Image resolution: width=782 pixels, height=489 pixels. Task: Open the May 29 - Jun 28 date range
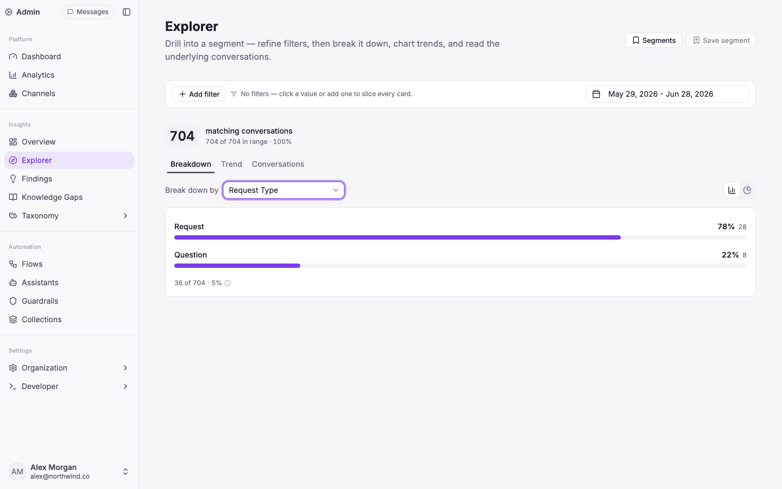click(667, 94)
